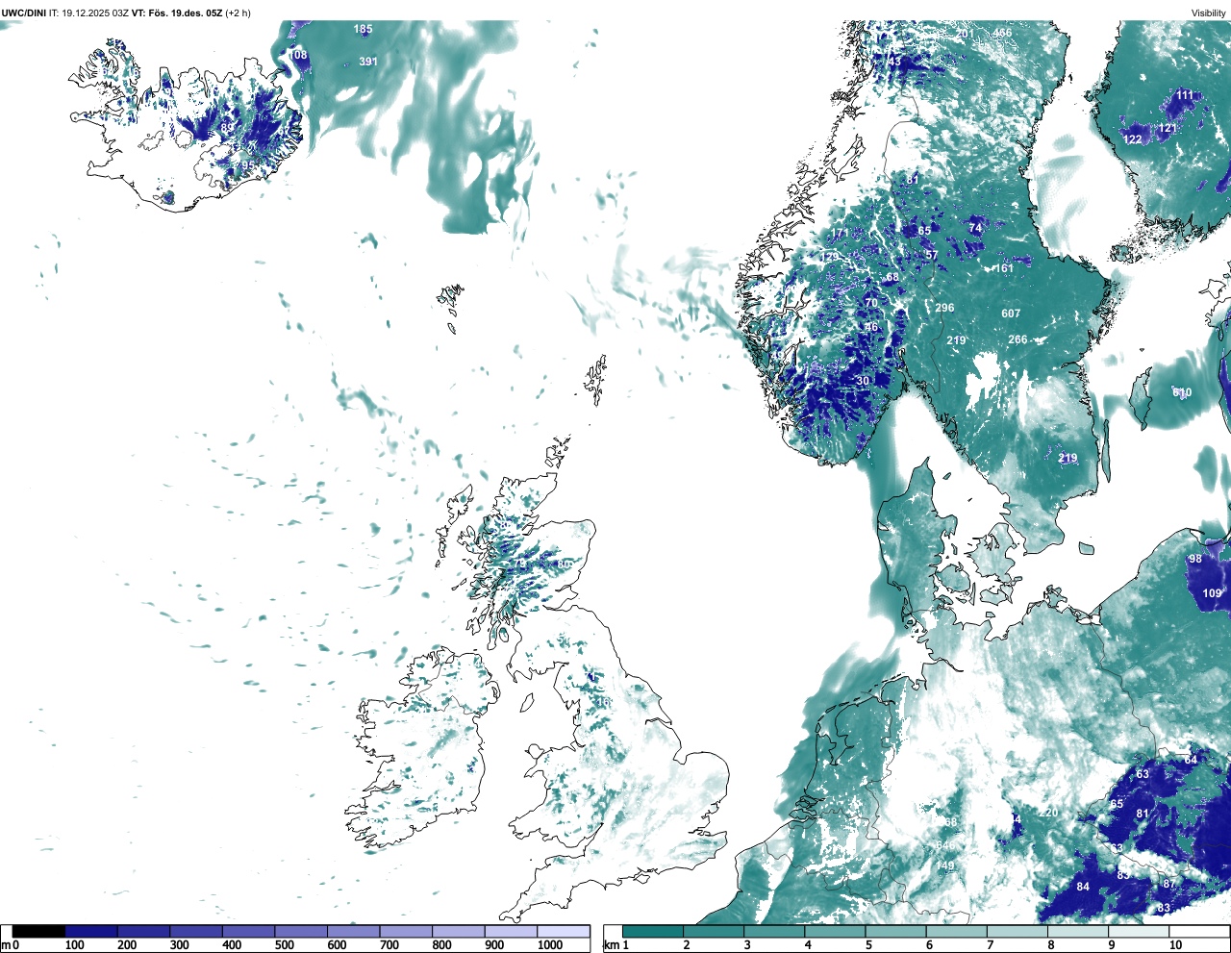This screenshot has height=953, width=1231.
Task: Click the "10" km legend tick label
Action: click(x=1175, y=945)
